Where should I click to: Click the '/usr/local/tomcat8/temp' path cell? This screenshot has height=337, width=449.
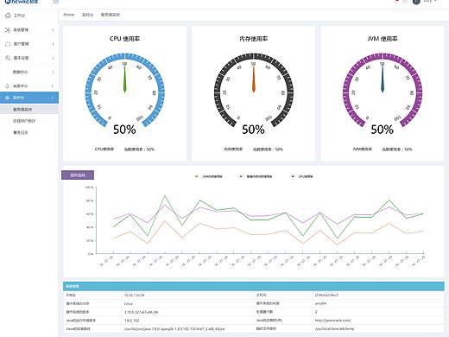point(334,328)
